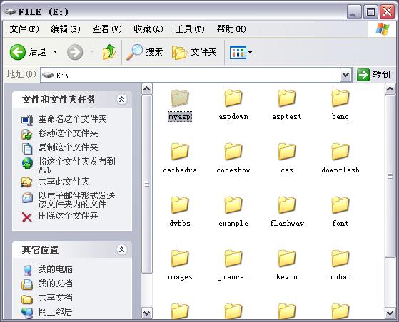This screenshot has height=322, width=399.
Task: Open the View (查看) menu
Action: [x=107, y=29]
